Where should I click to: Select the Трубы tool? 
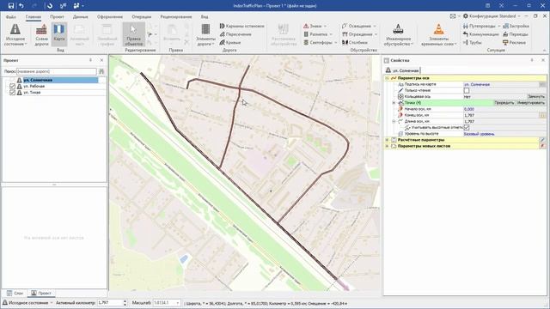[472, 42]
